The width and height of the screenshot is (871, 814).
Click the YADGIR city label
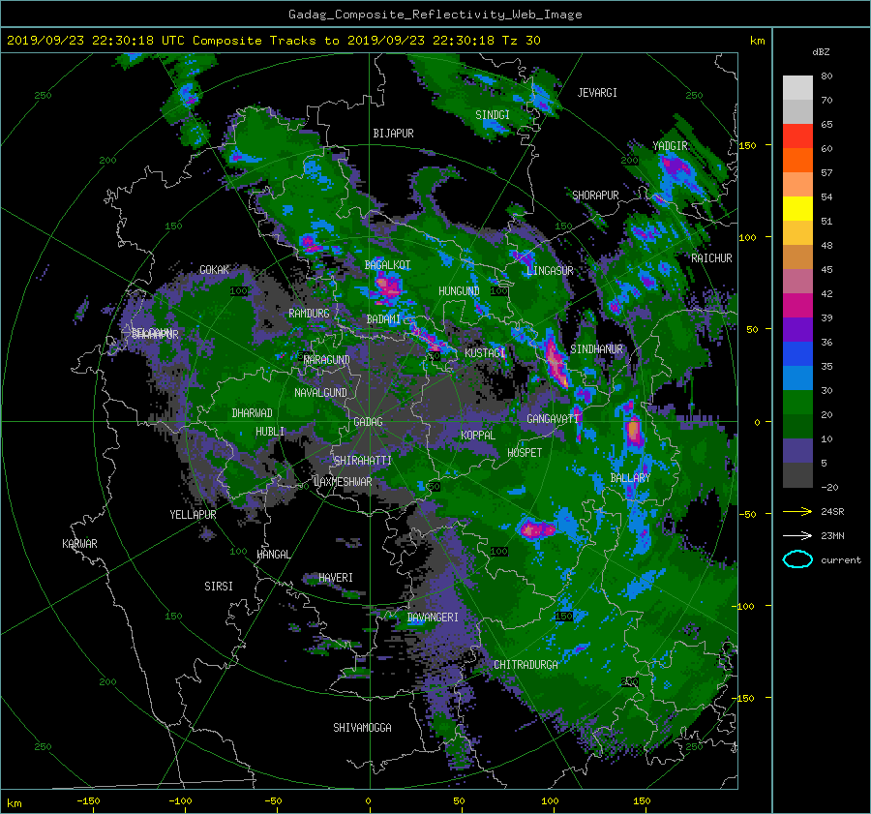670,145
